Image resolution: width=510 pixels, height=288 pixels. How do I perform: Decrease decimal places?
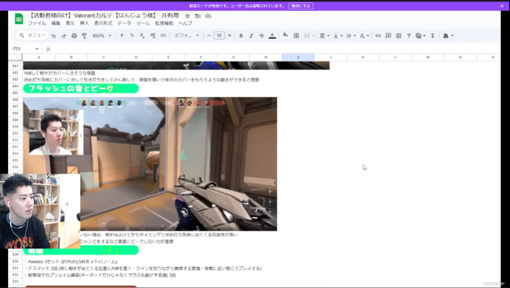coord(142,35)
